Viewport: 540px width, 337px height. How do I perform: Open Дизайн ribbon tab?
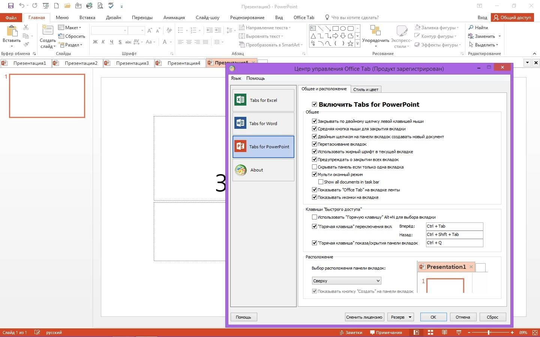click(x=113, y=17)
